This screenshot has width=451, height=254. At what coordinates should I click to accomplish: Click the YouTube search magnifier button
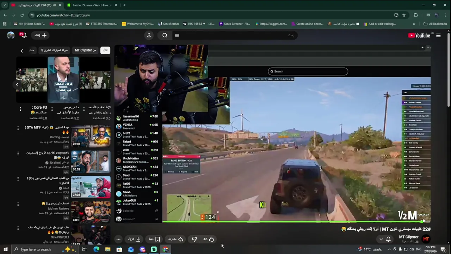(165, 35)
